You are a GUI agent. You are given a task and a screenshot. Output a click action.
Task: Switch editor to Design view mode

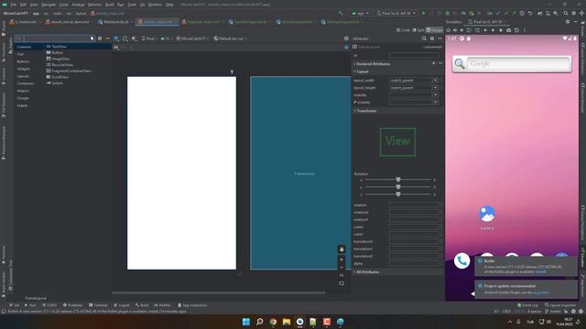coord(434,30)
